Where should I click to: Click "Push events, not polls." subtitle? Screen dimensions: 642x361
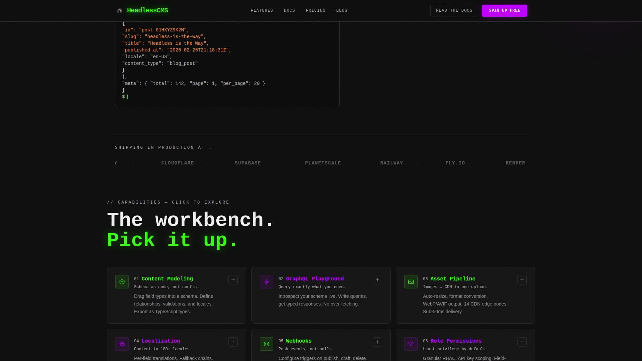coord(306,349)
